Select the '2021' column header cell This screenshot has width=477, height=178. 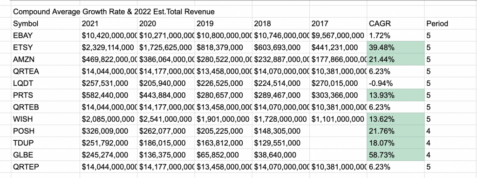click(x=109, y=23)
